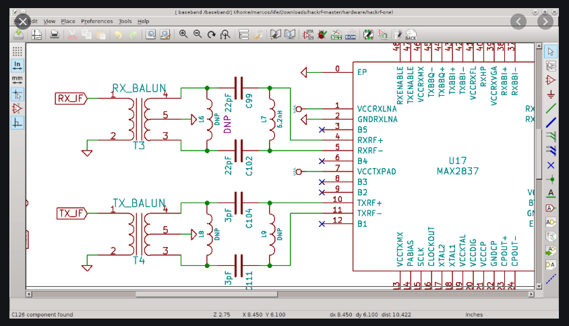Toggle hidden pins display

[17, 108]
